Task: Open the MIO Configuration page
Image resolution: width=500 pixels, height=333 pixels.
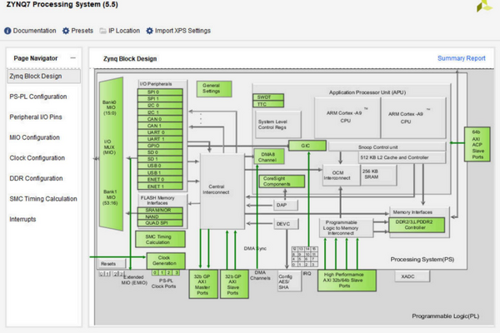Action: (35, 137)
